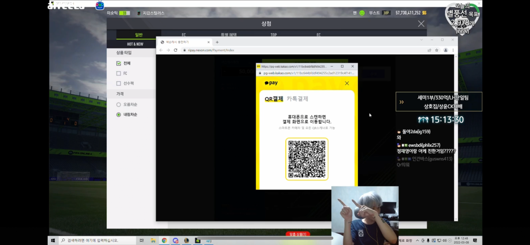The width and height of the screenshot is (530, 245).
Task: Switch to the QR결제 tab
Action: click(x=274, y=99)
